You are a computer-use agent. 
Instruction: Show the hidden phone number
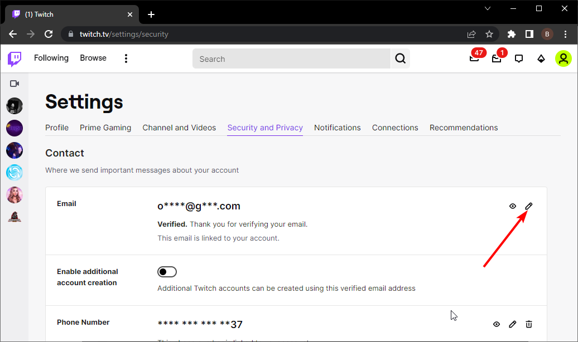(x=497, y=324)
